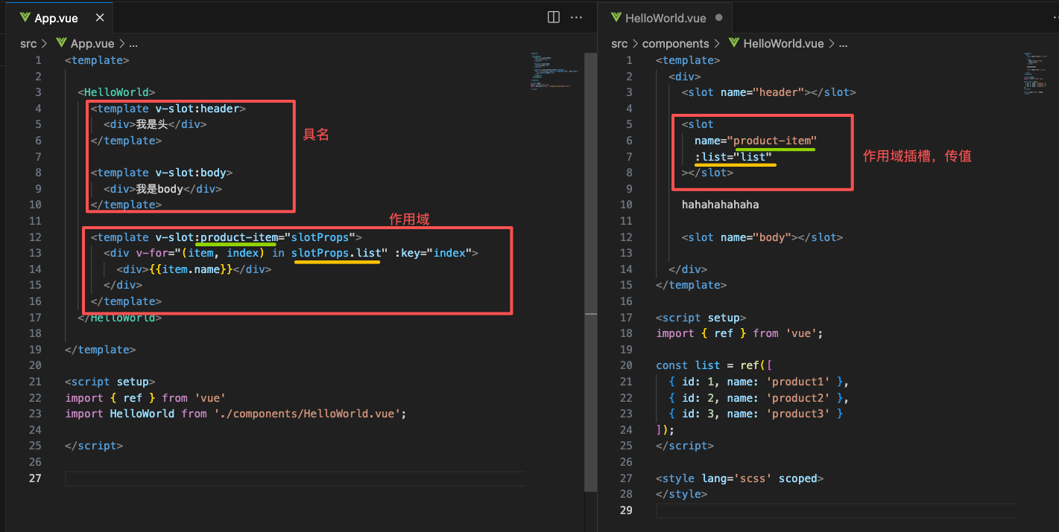The width and height of the screenshot is (1059, 532).
Task: Click the unsaved dot on HelloWorld.vue tab
Action: [719, 18]
